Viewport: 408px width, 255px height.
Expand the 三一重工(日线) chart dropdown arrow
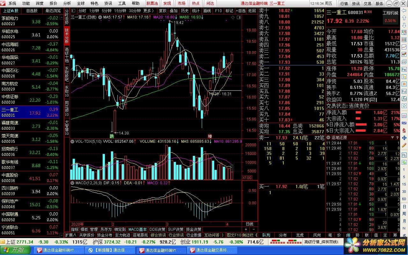tap(100, 17)
